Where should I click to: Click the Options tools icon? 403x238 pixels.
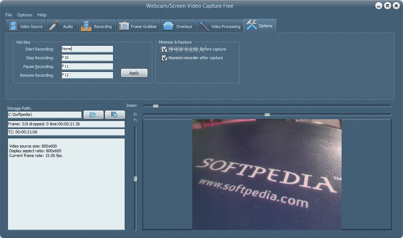(251, 25)
